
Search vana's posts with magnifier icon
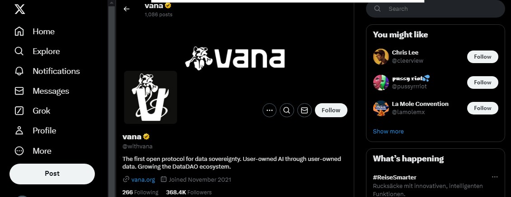click(x=287, y=110)
